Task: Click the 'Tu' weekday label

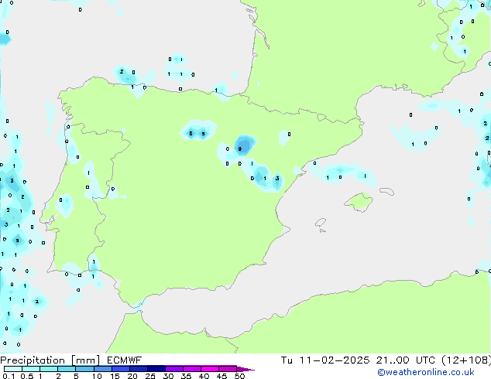Action: tap(287, 360)
